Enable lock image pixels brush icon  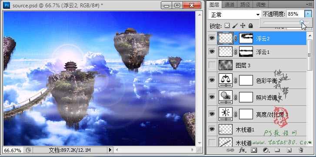[235, 26]
